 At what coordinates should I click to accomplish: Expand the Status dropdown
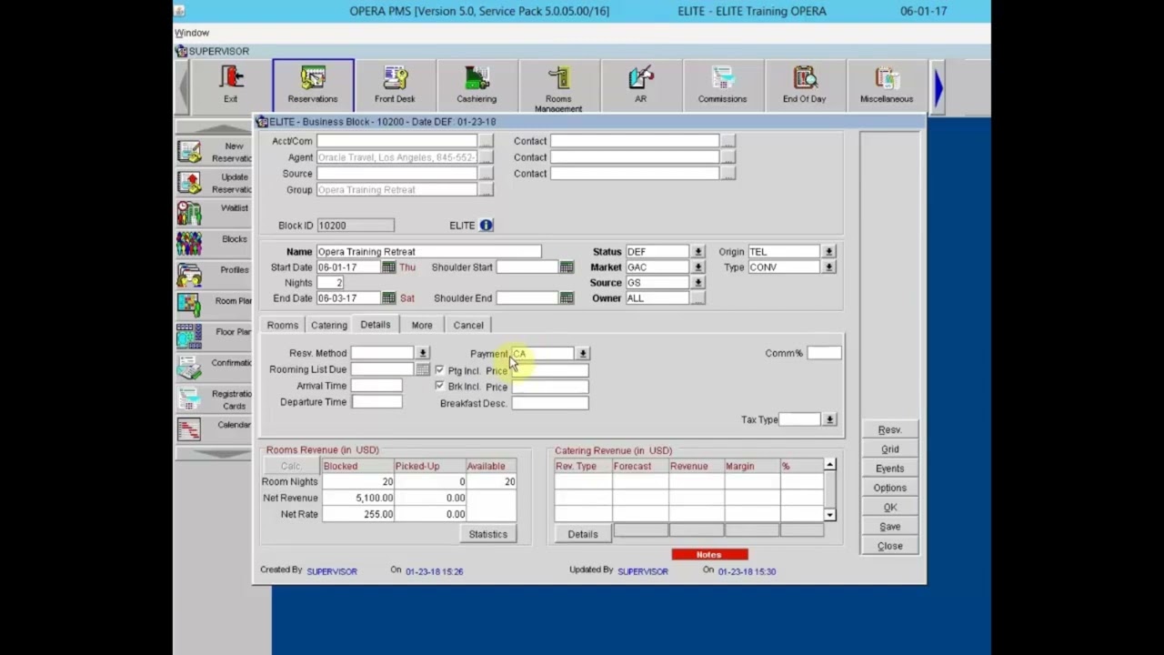(697, 252)
